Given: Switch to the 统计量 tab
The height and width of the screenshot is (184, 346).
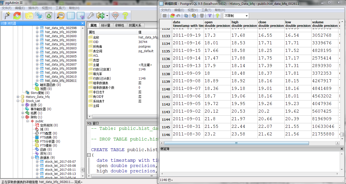Looking at the screenshot, I should [x=106, y=25].
